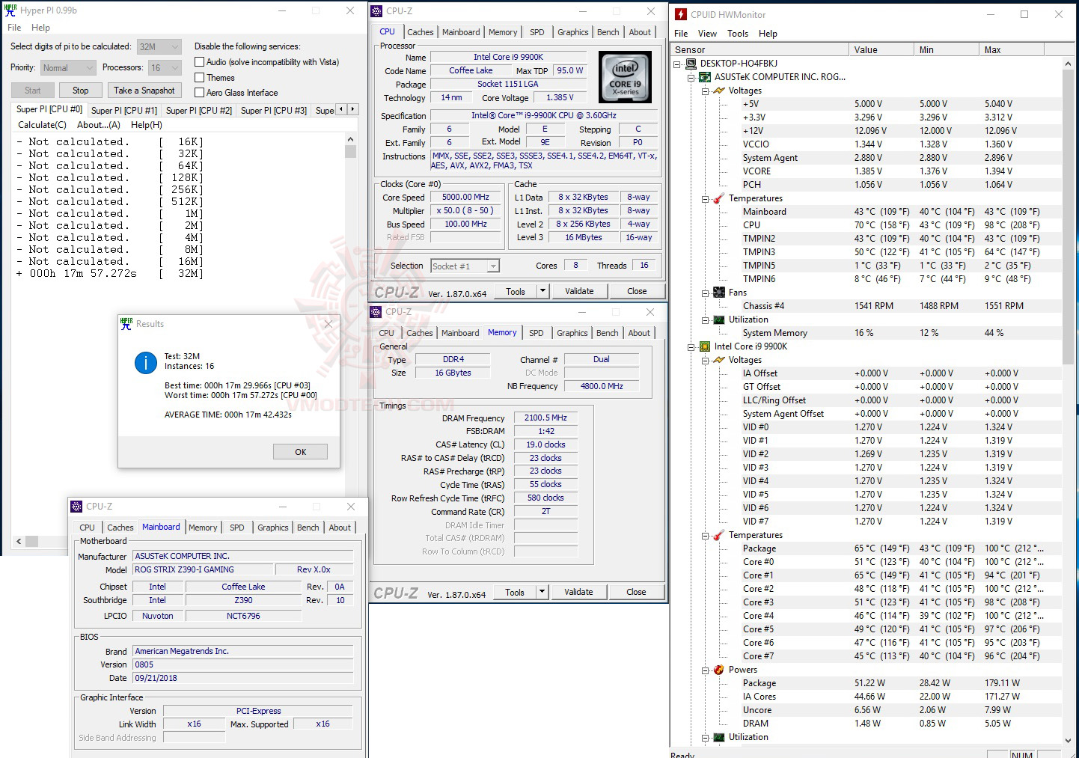The image size is (1079, 758).
Task: Check the Aero Glass Interface option
Action: [199, 93]
